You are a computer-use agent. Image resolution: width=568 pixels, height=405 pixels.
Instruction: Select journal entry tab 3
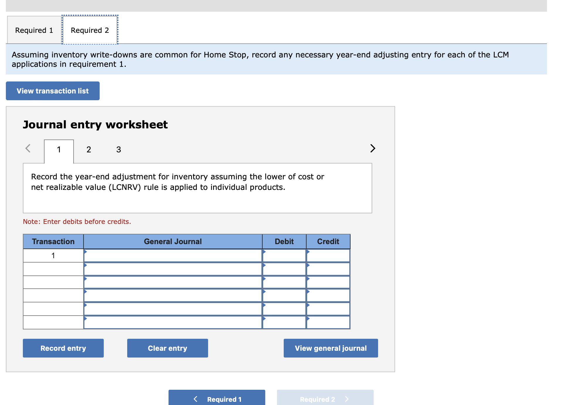(118, 149)
